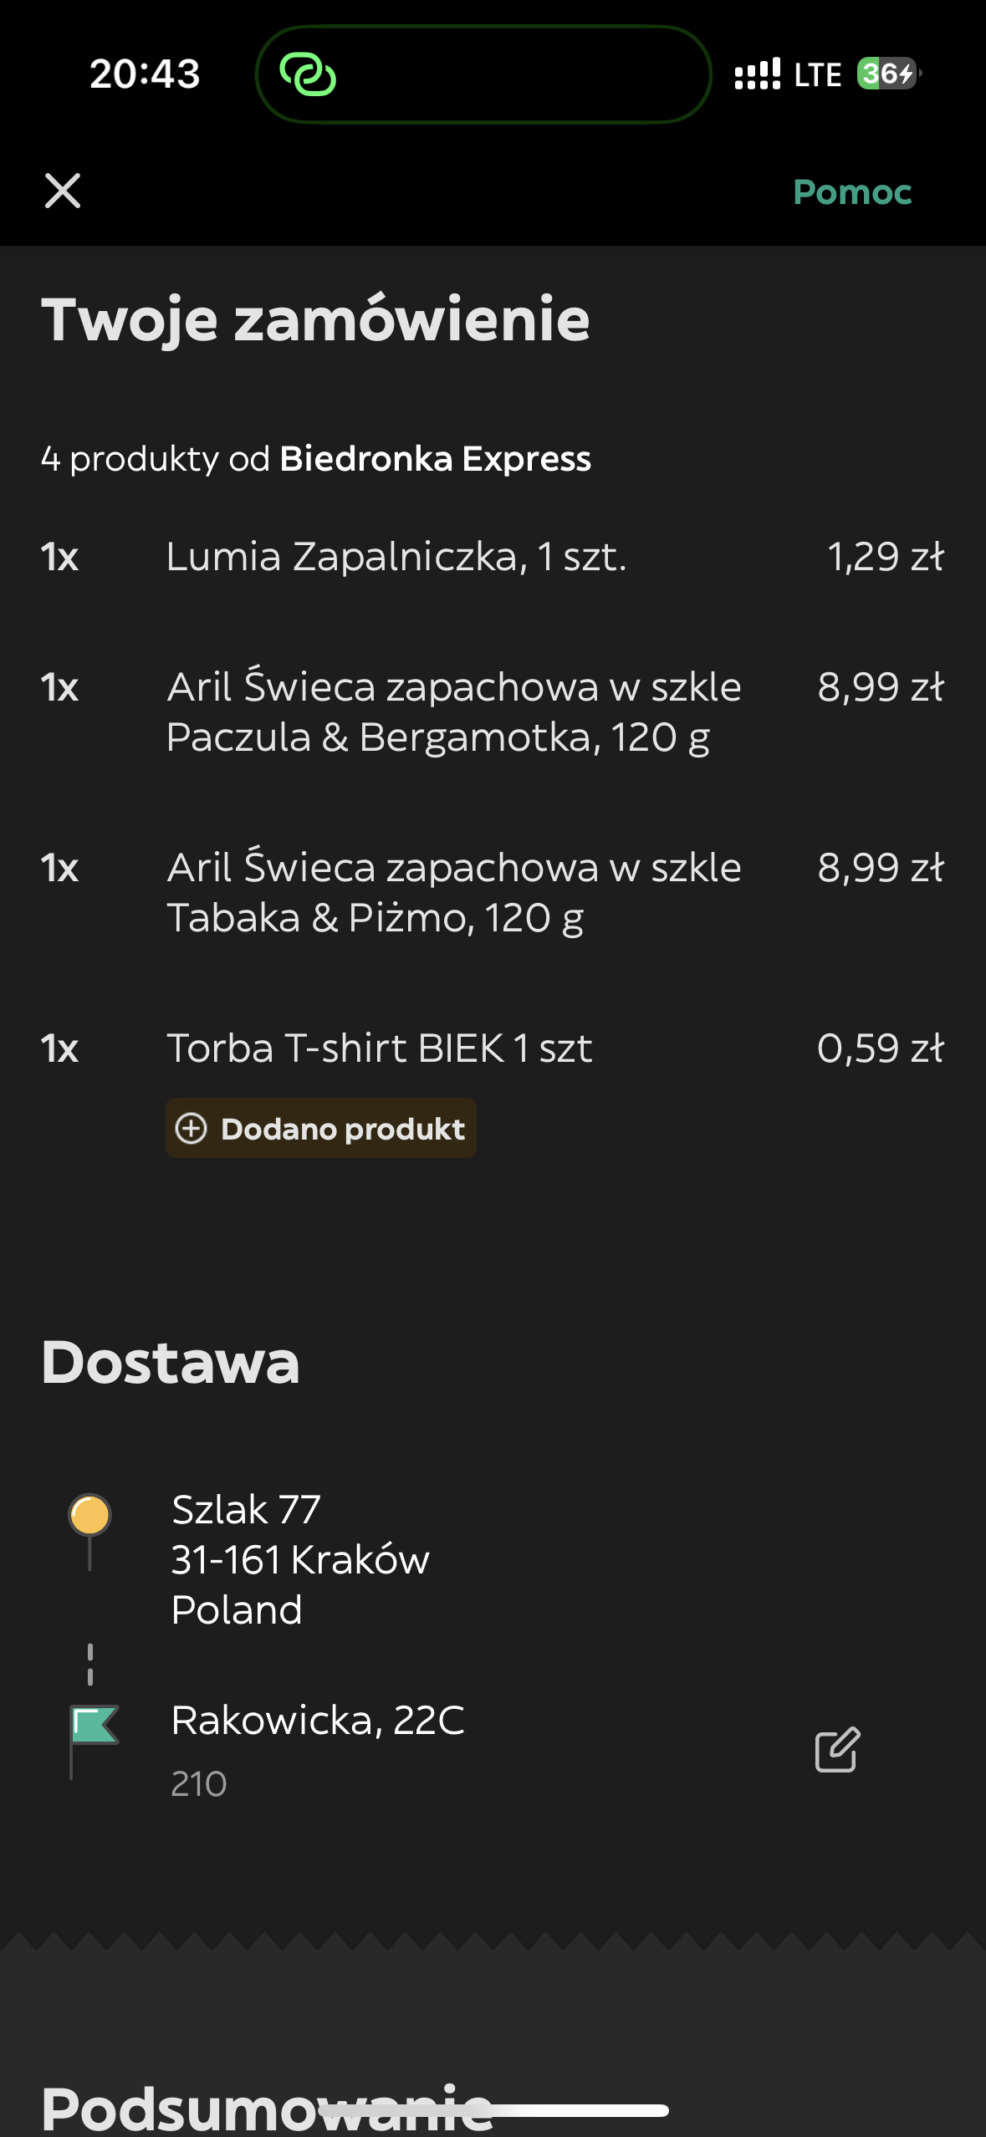Tap the green link icon in Dynamic Island

(308, 74)
